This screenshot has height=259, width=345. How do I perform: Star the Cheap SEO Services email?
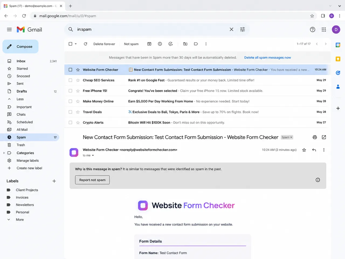(x=78, y=80)
